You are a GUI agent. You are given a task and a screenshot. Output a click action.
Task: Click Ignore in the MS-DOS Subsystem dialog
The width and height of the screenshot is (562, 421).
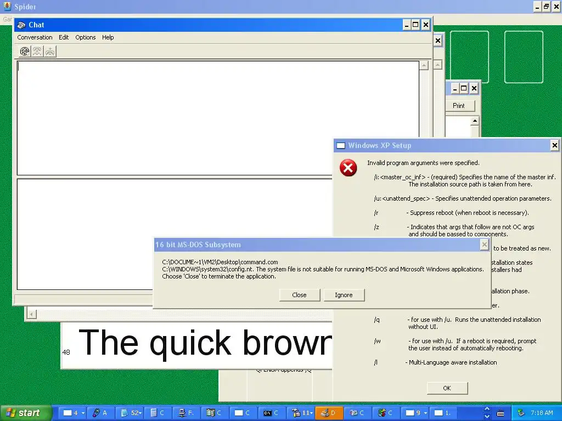tap(344, 295)
